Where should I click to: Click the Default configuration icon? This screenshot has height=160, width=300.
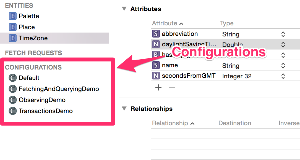[x=12, y=78]
